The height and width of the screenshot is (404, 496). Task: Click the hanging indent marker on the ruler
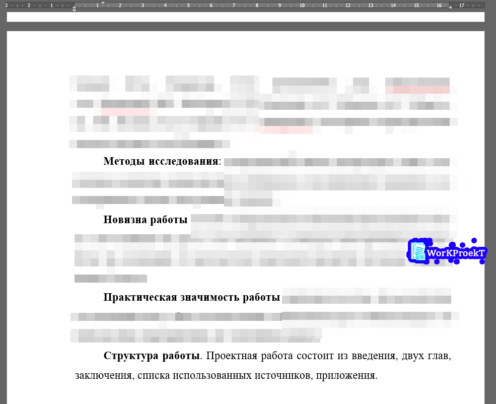click(x=75, y=8)
